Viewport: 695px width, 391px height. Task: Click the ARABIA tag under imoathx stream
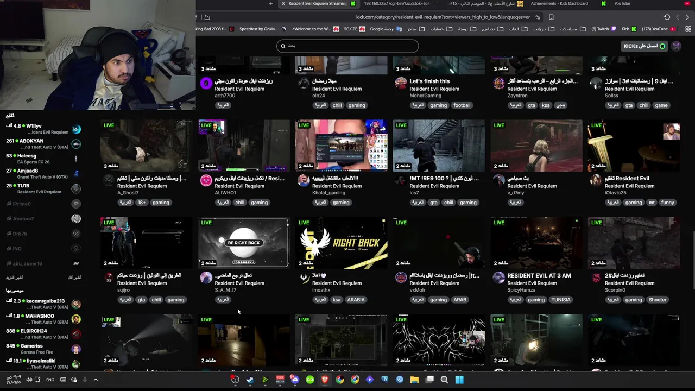tap(356, 300)
